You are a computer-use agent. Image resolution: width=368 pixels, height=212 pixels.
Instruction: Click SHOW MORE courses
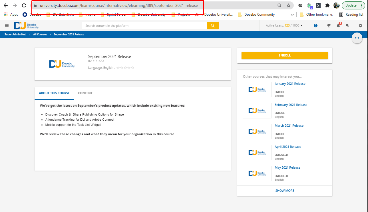285,191
